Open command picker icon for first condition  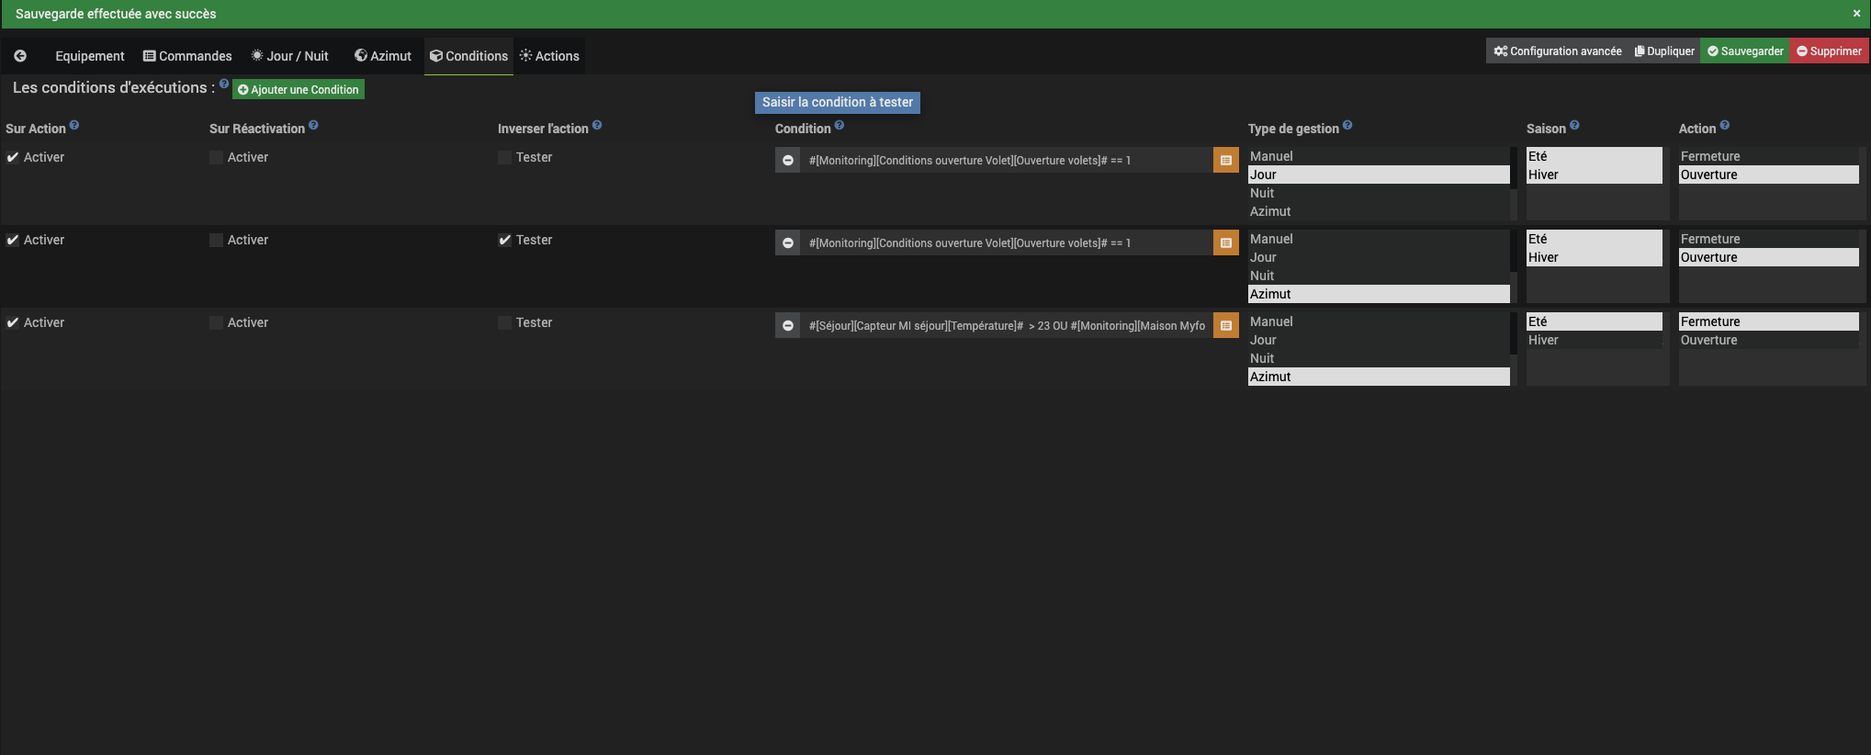1226,160
